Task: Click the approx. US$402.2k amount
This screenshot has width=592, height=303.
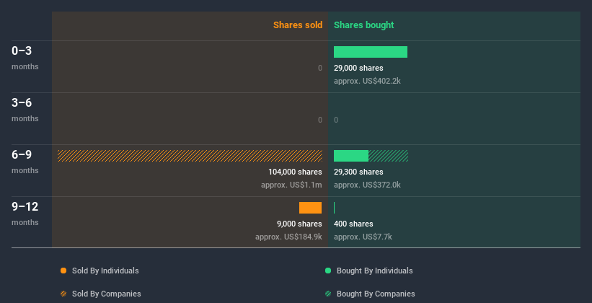Action: [x=367, y=82]
